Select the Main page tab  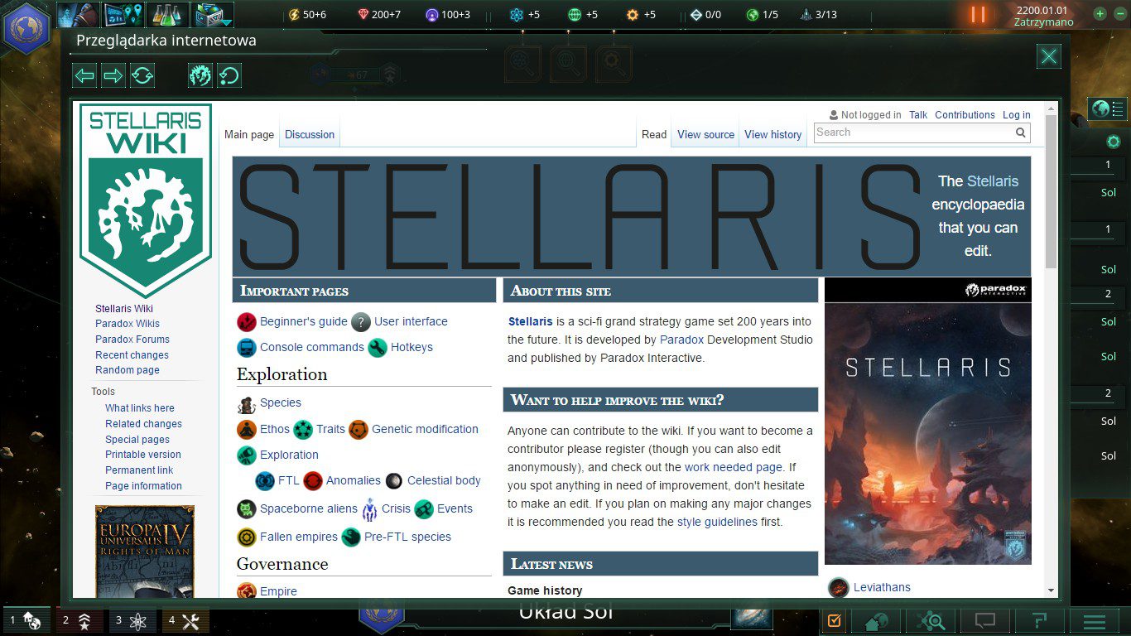249,135
